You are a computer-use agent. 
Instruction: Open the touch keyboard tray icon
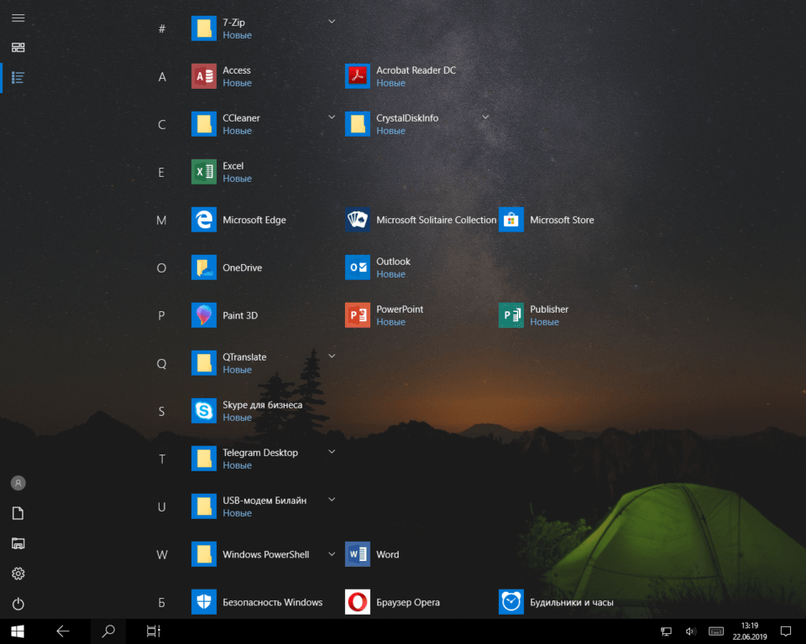coord(716,631)
